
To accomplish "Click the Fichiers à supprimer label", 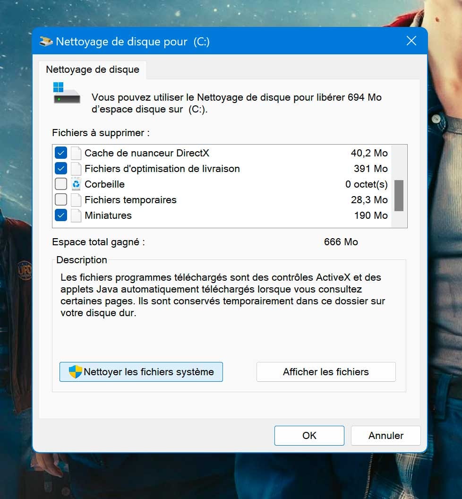I will coord(101,133).
